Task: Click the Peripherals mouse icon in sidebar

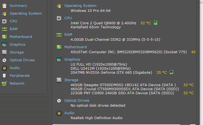Action: click(4, 76)
